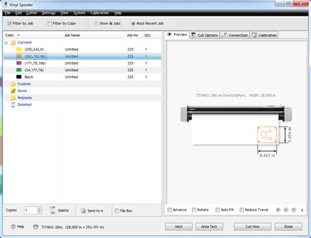This screenshot has width=311, height=238.
Task: Click the Black color swatch
Action: (x=19, y=77)
